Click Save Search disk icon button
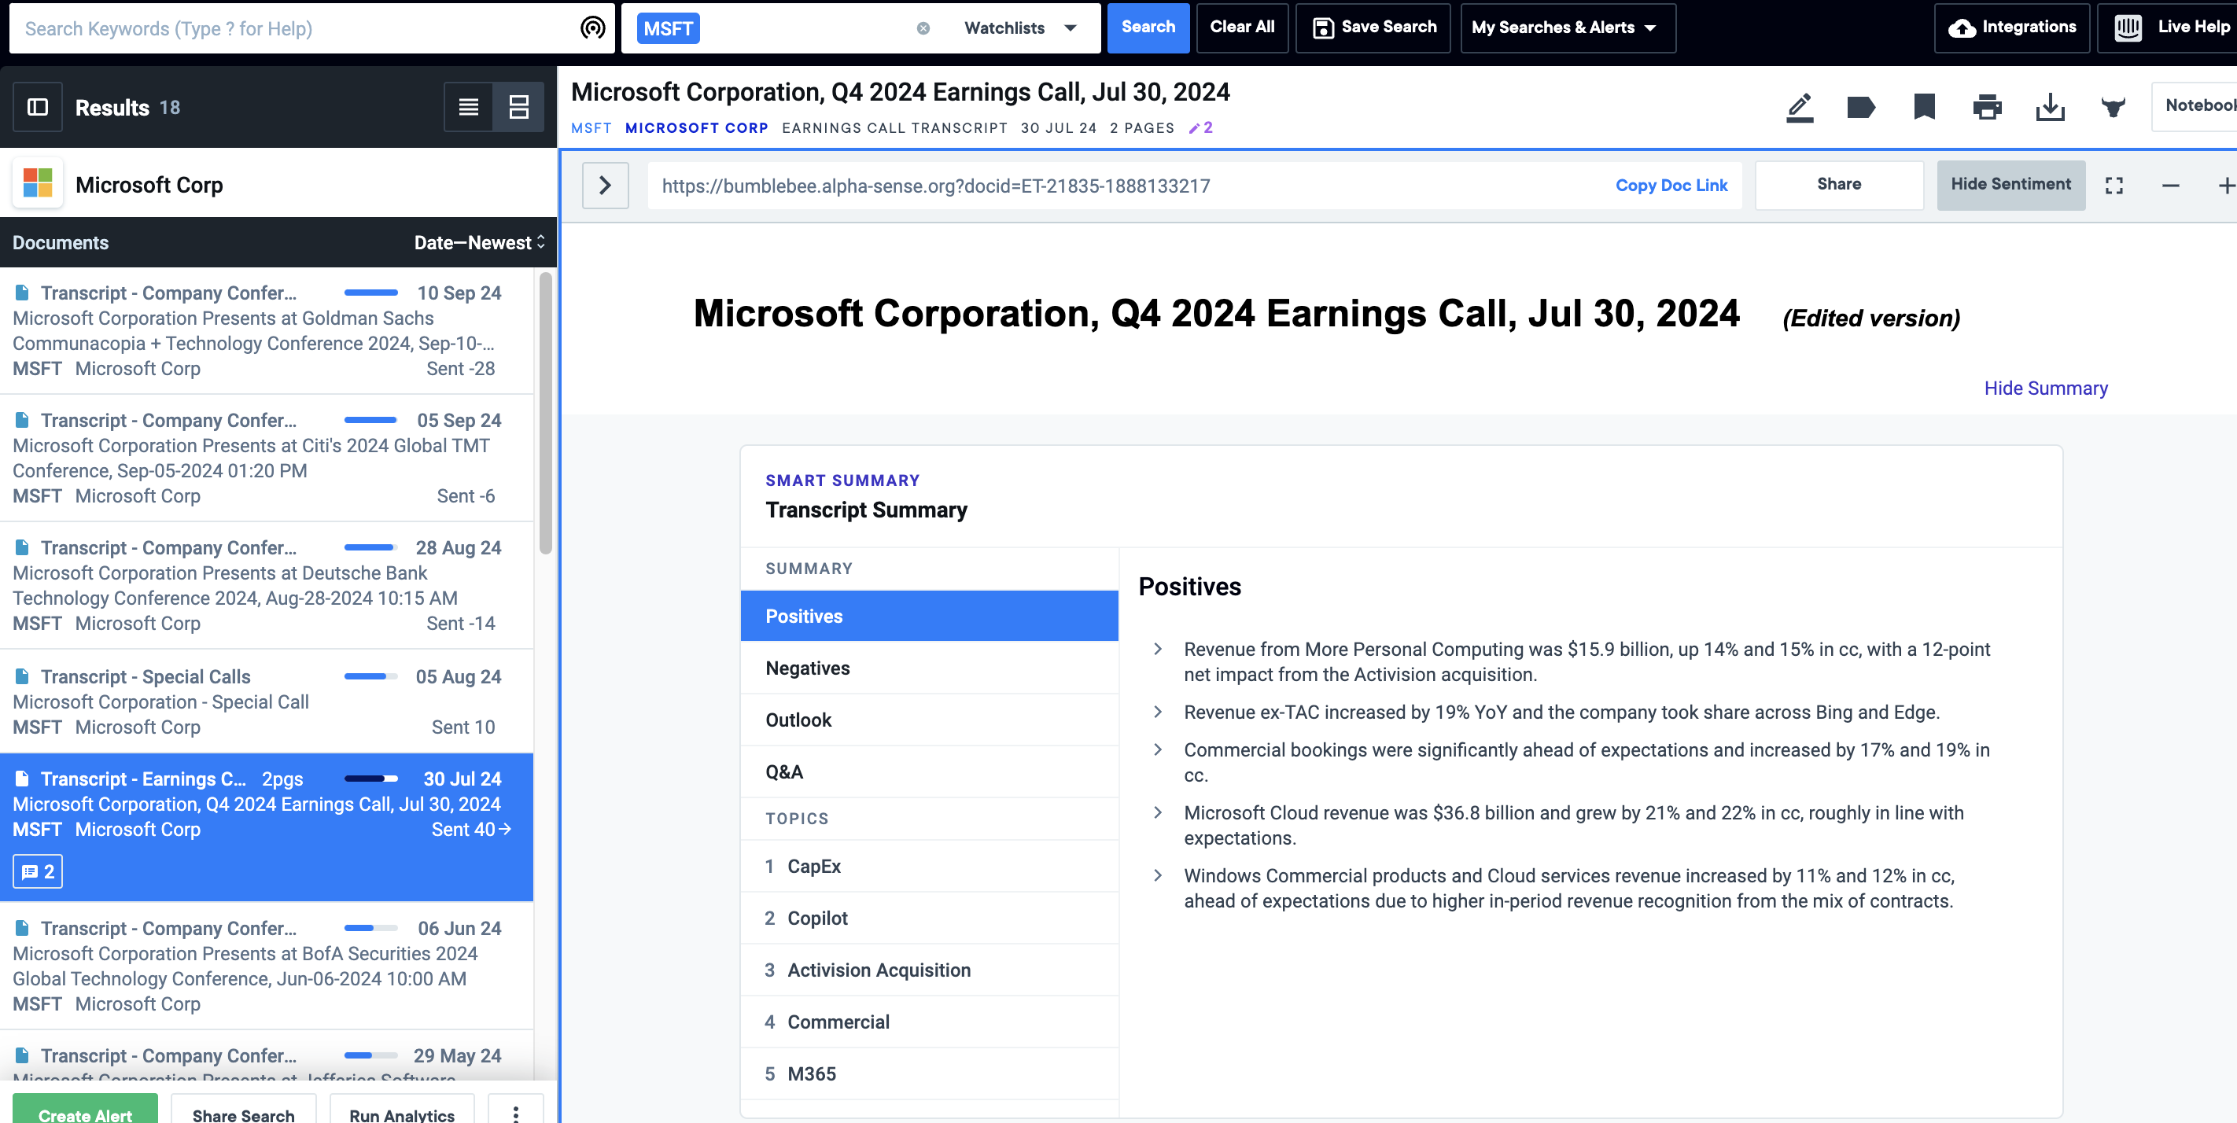The height and width of the screenshot is (1123, 2237). 1373,28
